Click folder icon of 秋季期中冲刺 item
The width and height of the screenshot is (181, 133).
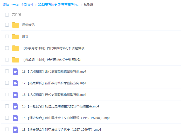click(x=16, y=60)
